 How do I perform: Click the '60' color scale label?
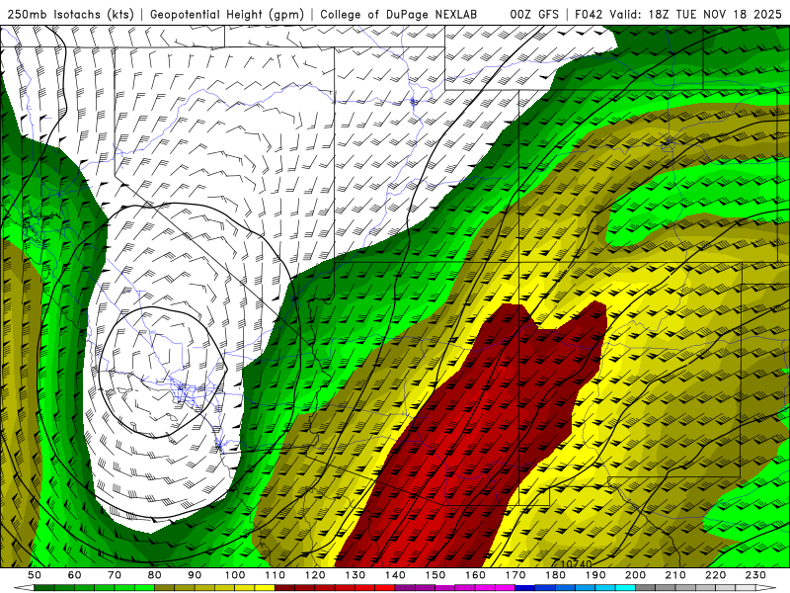click(x=74, y=575)
